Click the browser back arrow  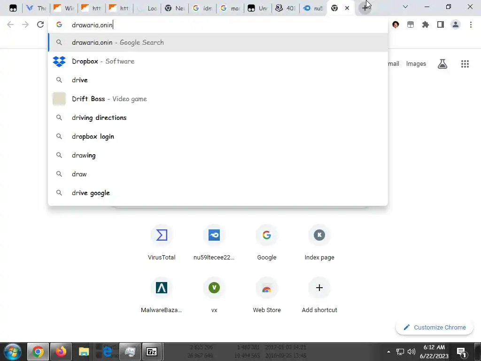coord(10,24)
